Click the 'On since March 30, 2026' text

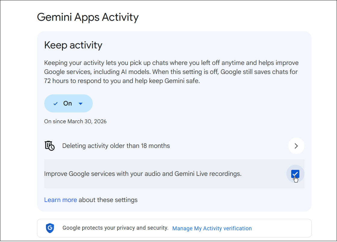click(x=75, y=121)
